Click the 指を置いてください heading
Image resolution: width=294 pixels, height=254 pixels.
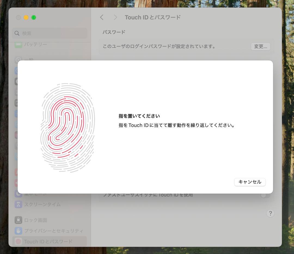click(x=139, y=116)
